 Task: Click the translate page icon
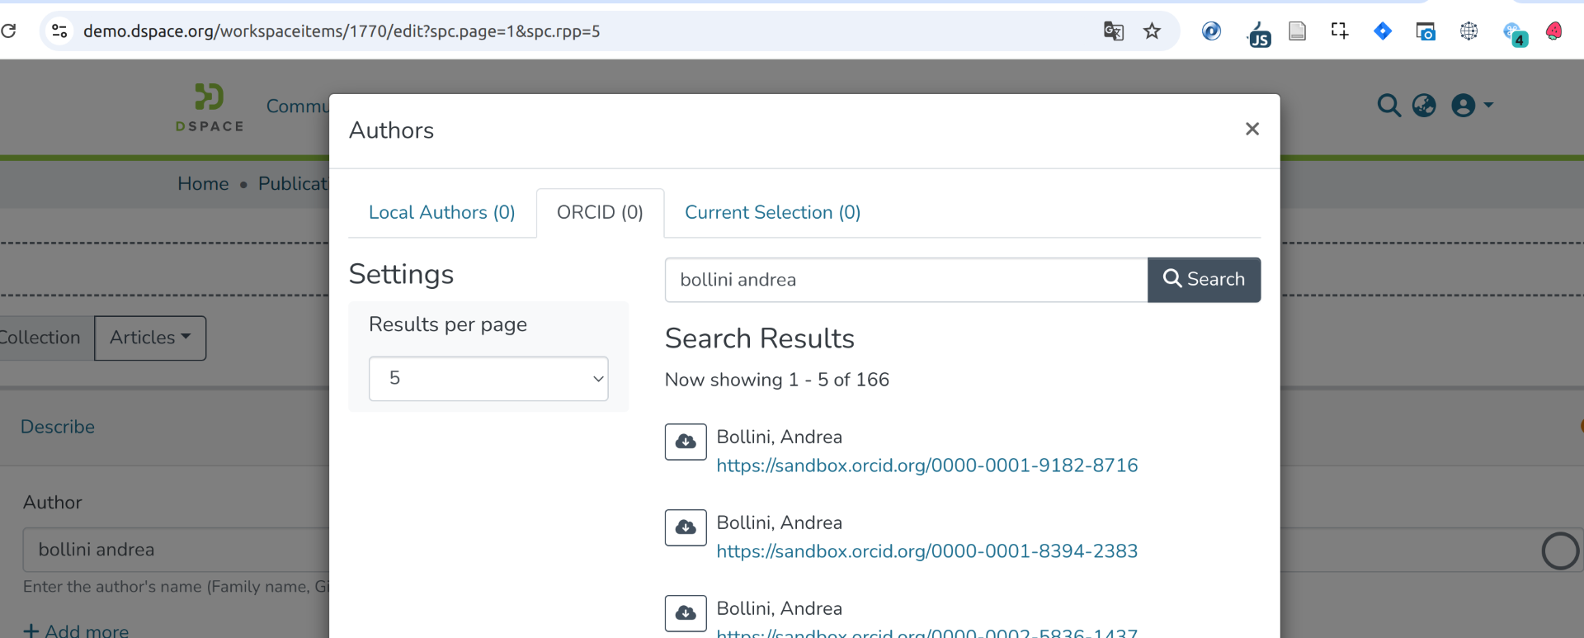click(1113, 31)
